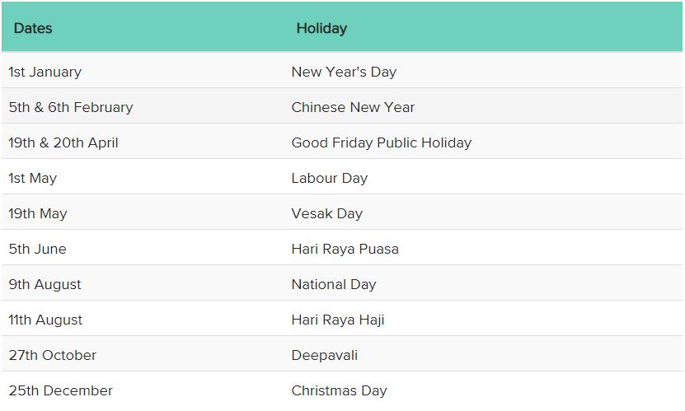Click the 1st May date cell

(x=33, y=178)
